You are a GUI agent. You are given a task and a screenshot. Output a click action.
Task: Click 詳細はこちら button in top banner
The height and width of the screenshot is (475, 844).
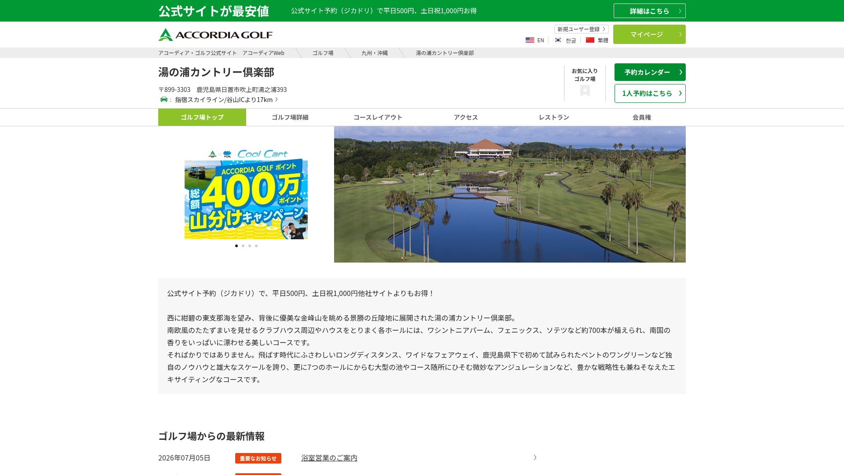[x=650, y=11]
